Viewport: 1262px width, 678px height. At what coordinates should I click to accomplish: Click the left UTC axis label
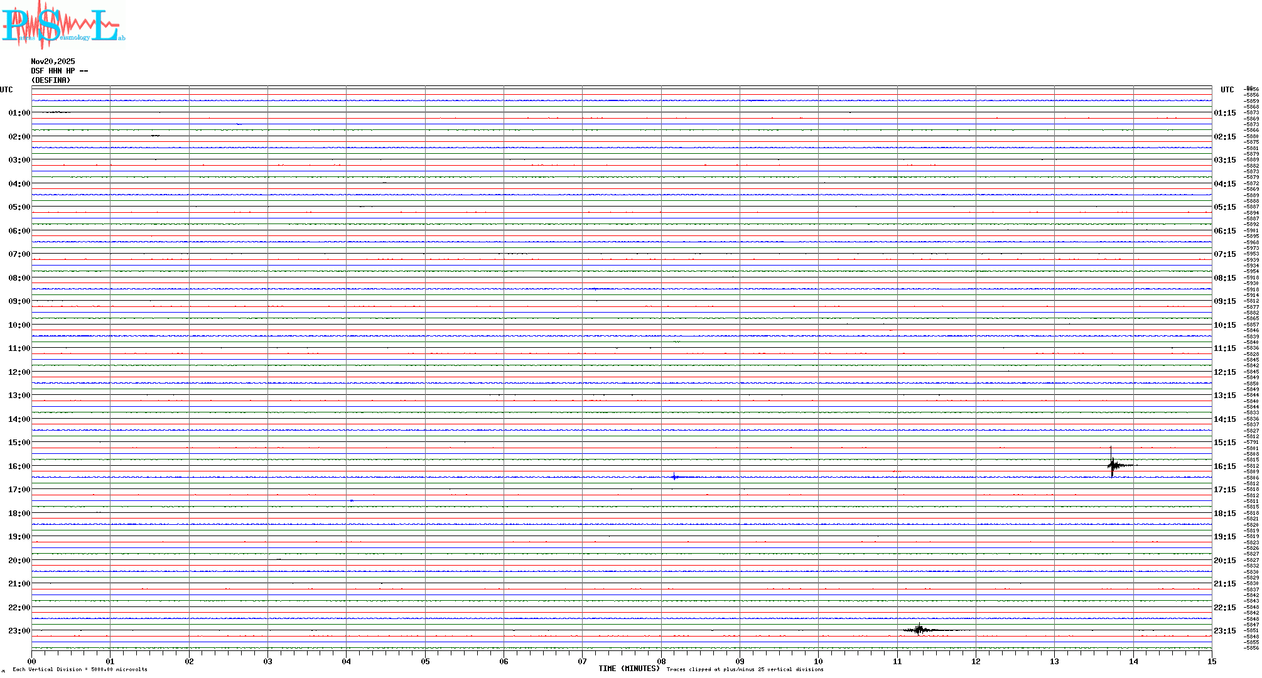pyautogui.click(x=6, y=90)
